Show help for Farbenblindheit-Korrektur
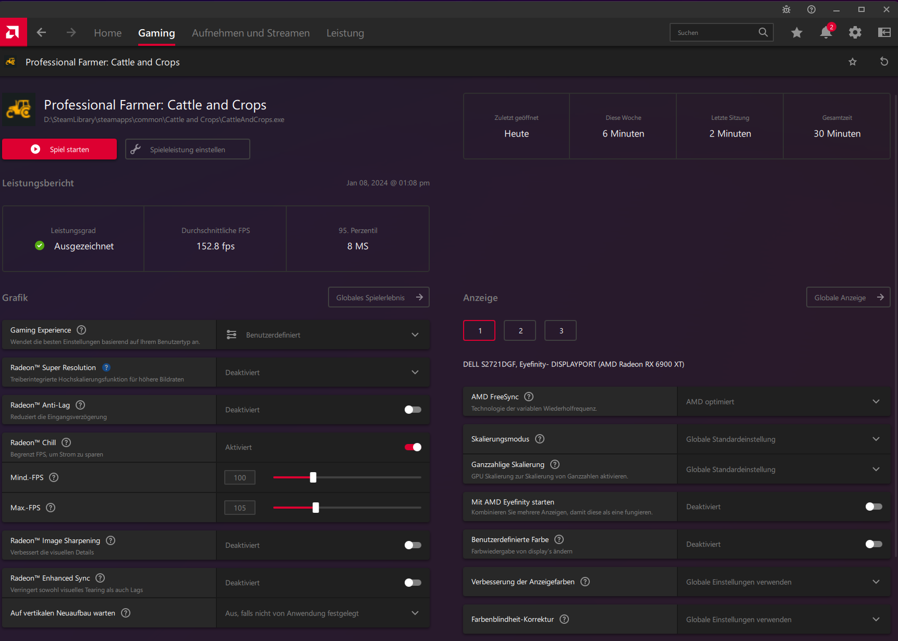Screen dimensions: 898x641 point(564,619)
